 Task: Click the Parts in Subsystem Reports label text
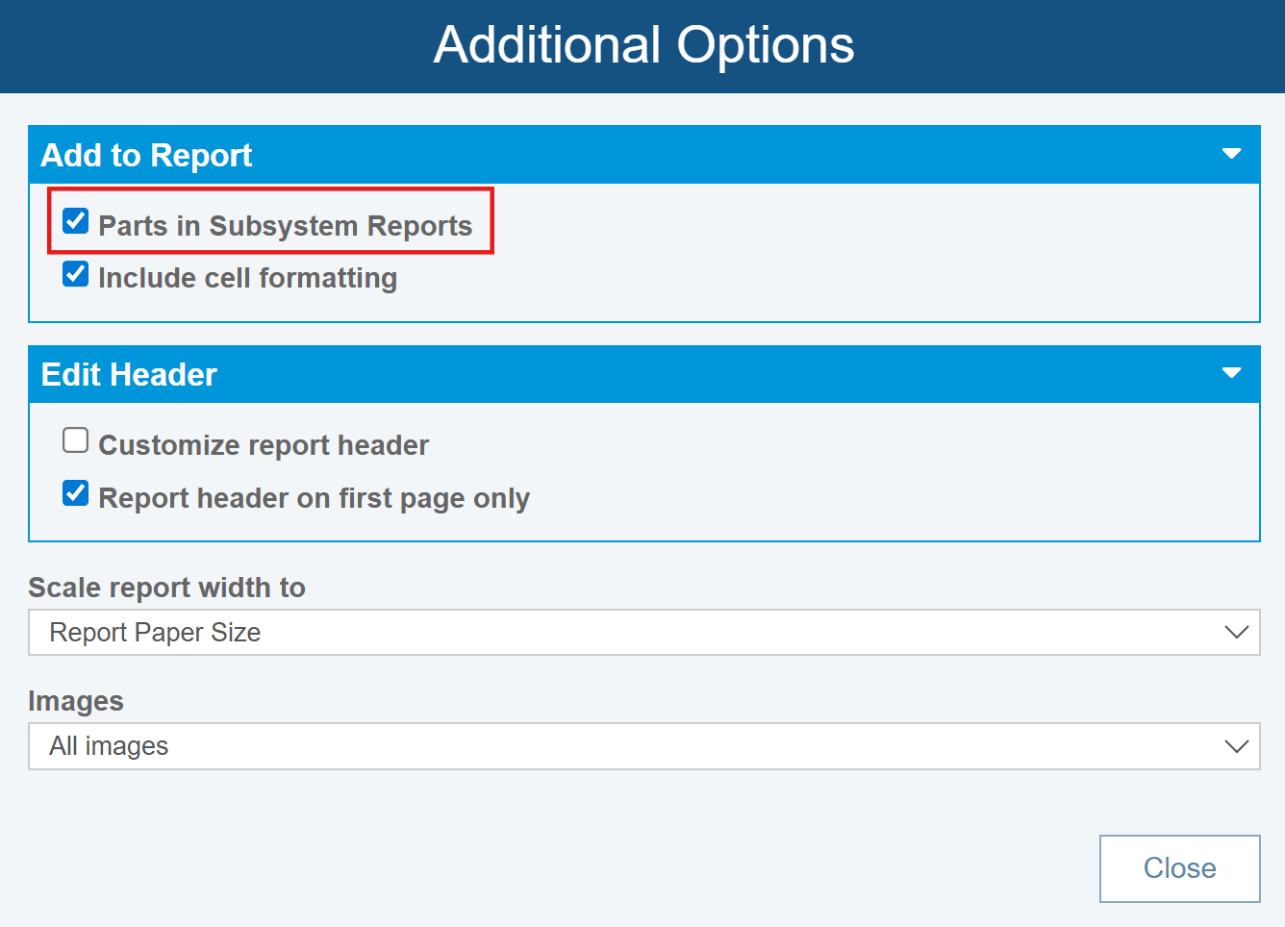point(285,226)
